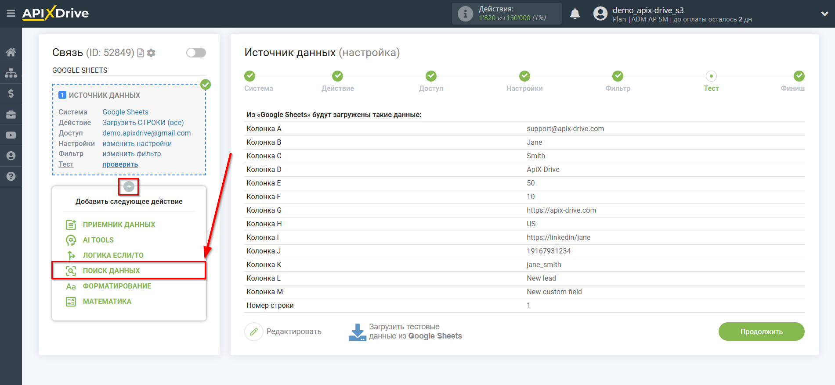Click the download test data icon

click(x=357, y=332)
